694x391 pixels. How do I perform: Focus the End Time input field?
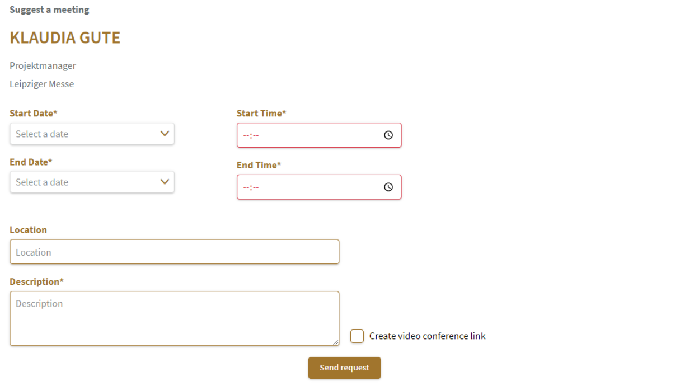pyautogui.click(x=319, y=187)
